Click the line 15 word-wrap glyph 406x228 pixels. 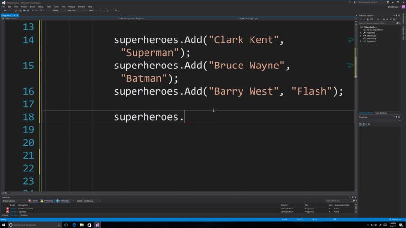click(x=350, y=66)
